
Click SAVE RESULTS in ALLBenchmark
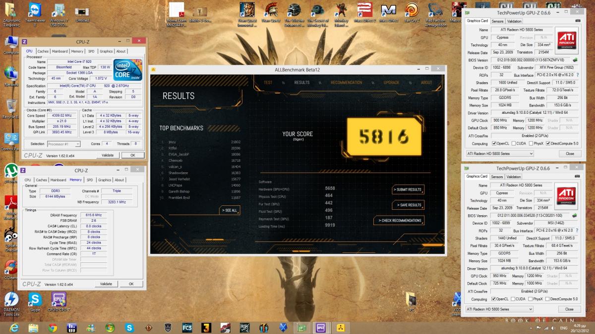pyautogui.click(x=408, y=205)
